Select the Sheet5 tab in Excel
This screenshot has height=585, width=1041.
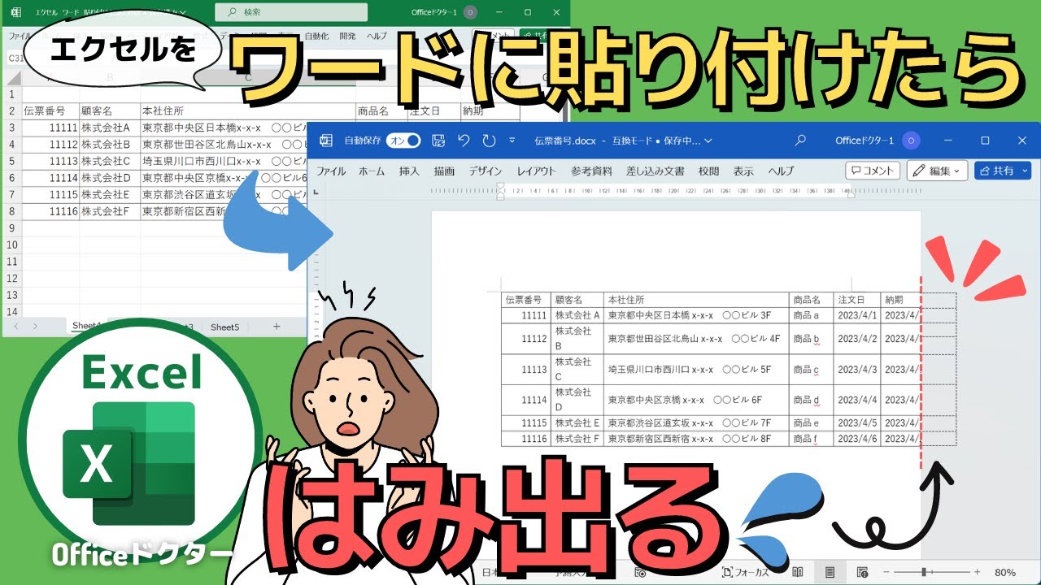pyautogui.click(x=225, y=327)
